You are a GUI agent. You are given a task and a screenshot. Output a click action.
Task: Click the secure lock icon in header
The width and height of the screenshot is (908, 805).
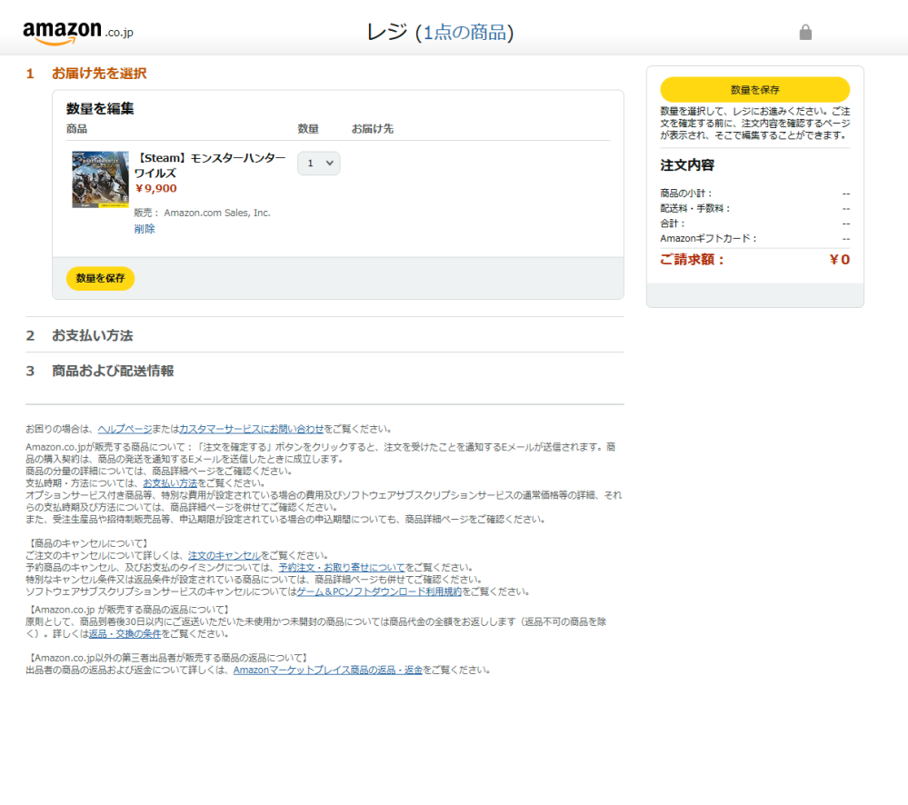[805, 32]
